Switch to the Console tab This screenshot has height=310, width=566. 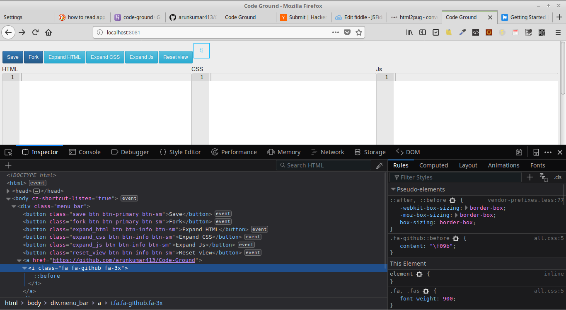tap(85, 152)
